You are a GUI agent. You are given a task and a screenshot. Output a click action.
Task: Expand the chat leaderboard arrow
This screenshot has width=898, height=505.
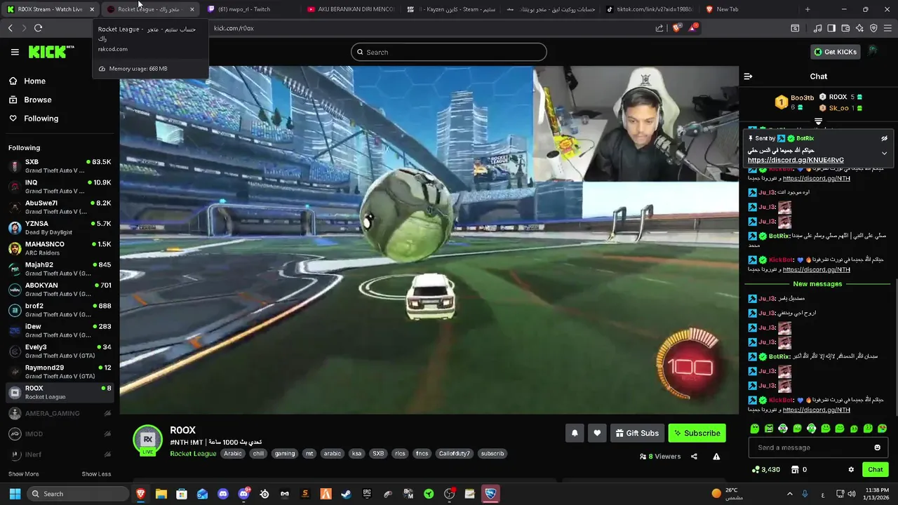pyautogui.click(x=818, y=121)
